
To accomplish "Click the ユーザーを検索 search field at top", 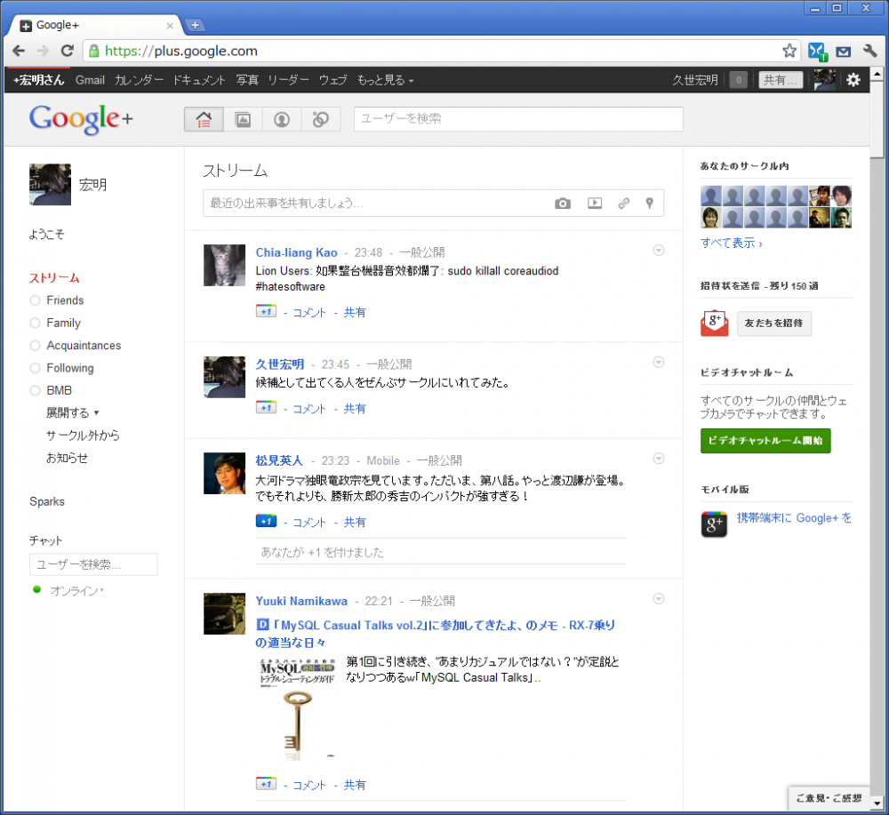I will point(518,119).
